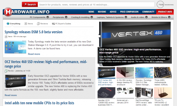Focus the product search input field

[x=96, y=4]
